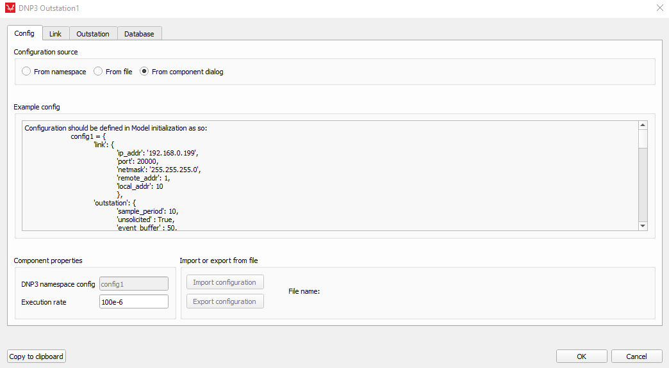Click the example config scroll up arrow
The image size is (669, 368).
tap(643, 125)
